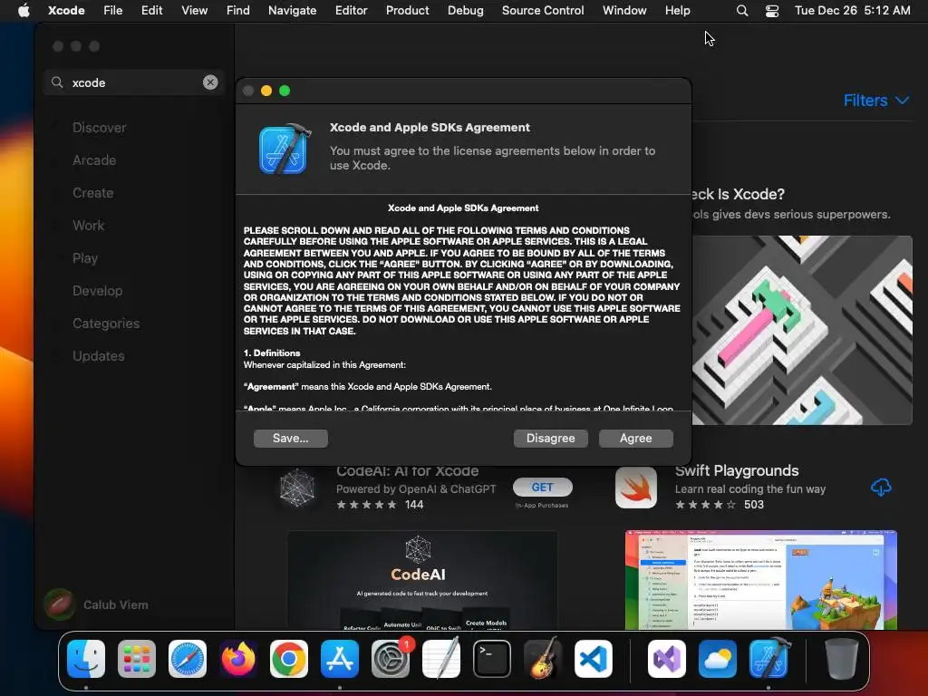The height and width of the screenshot is (696, 928).
Task: Open the View menu
Action: point(194,10)
